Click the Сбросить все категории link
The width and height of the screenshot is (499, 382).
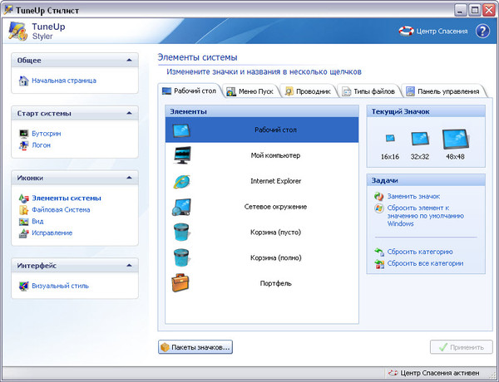point(425,263)
